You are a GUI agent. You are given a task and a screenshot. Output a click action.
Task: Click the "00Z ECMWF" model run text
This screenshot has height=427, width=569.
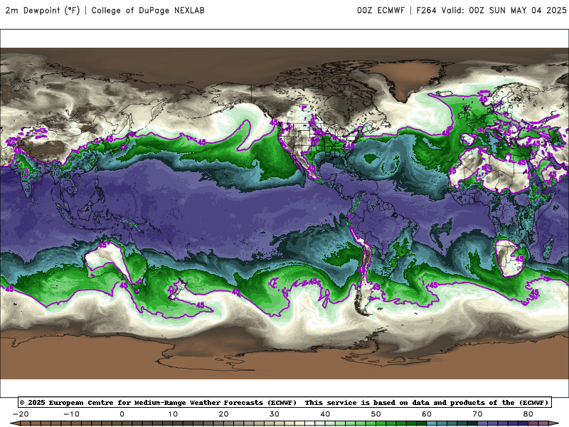coord(381,11)
